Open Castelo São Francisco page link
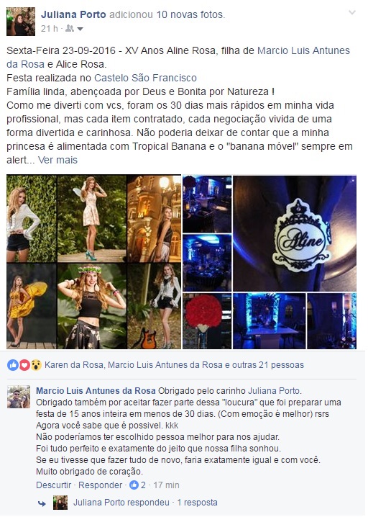368x517 pixels. (x=145, y=78)
